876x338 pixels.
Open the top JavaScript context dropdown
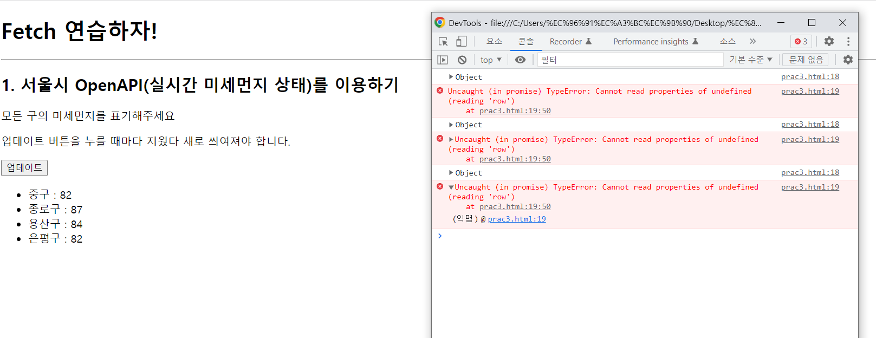(491, 60)
